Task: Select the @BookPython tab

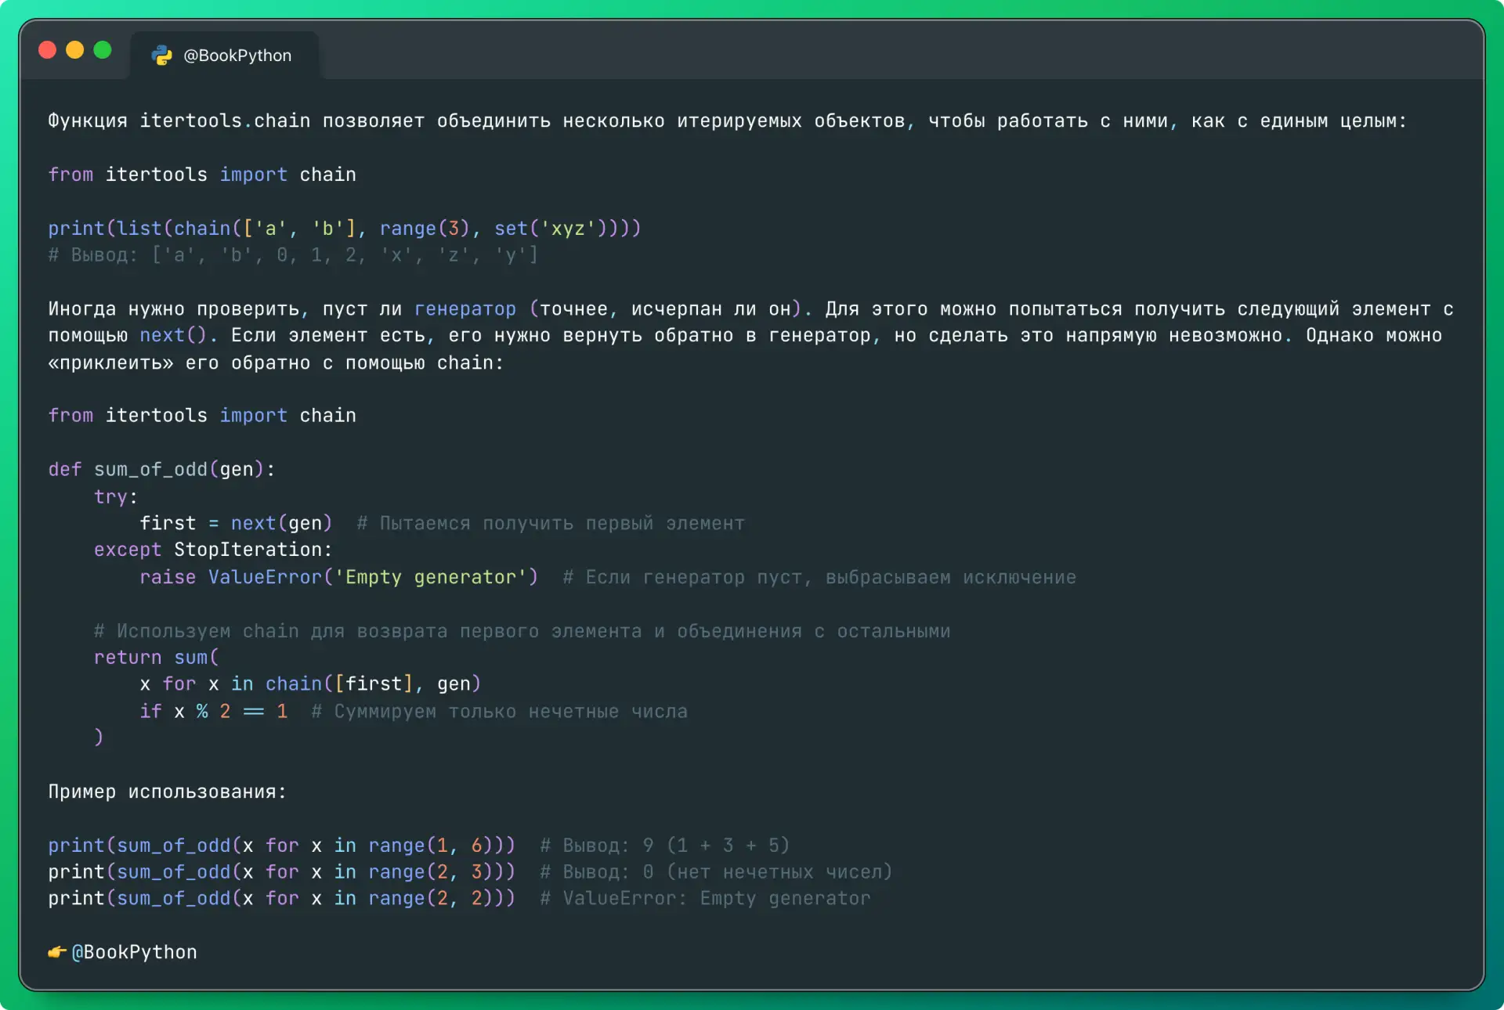Action: [x=224, y=56]
